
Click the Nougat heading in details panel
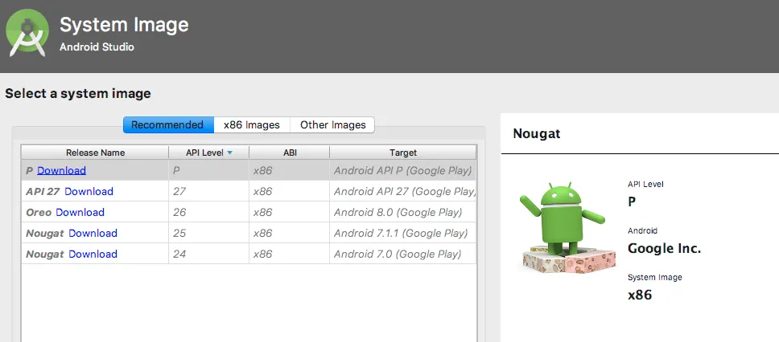coord(537,134)
